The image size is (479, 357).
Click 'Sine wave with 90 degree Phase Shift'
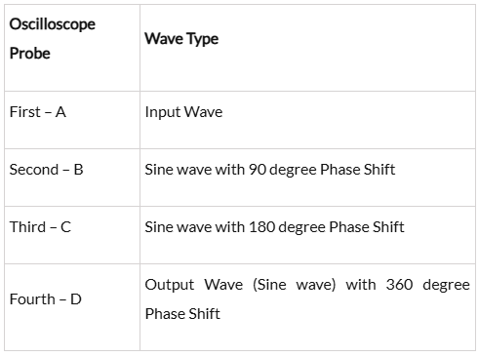pos(270,170)
